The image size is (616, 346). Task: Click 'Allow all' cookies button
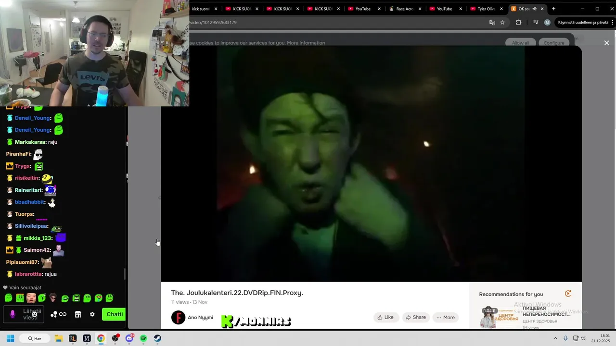point(520,43)
